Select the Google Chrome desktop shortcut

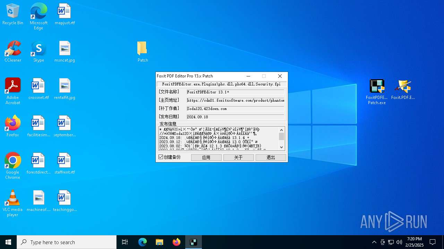click(13, 166)
